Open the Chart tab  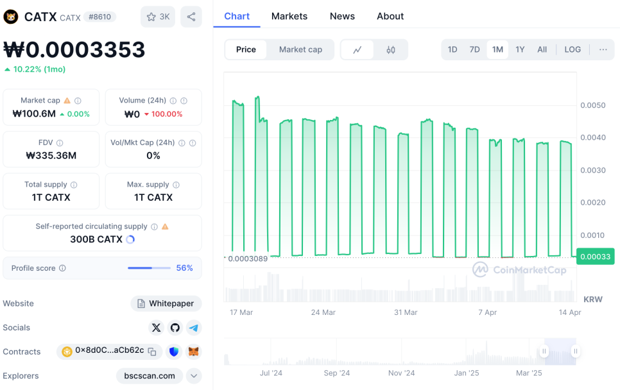237,16
